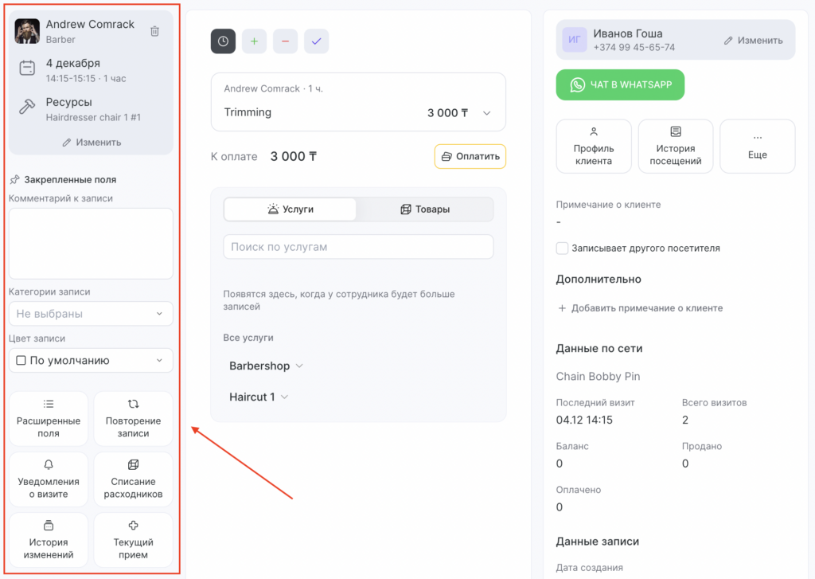Click the green plus status icon
Image resolution: width=815 pixels, height=579 pixels.
click(254, 41)
